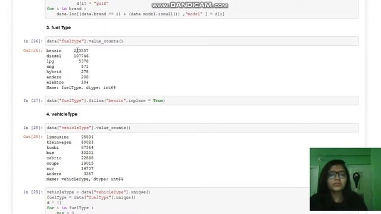This screenshot has width=381, height=214.
Task: Click the 'benzin' output row
Action: point(67,51)
